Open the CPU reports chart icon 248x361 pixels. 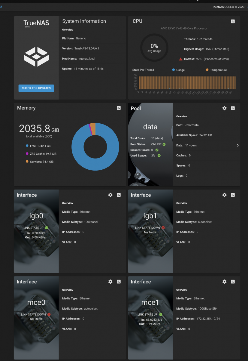[x=233, y=21]
